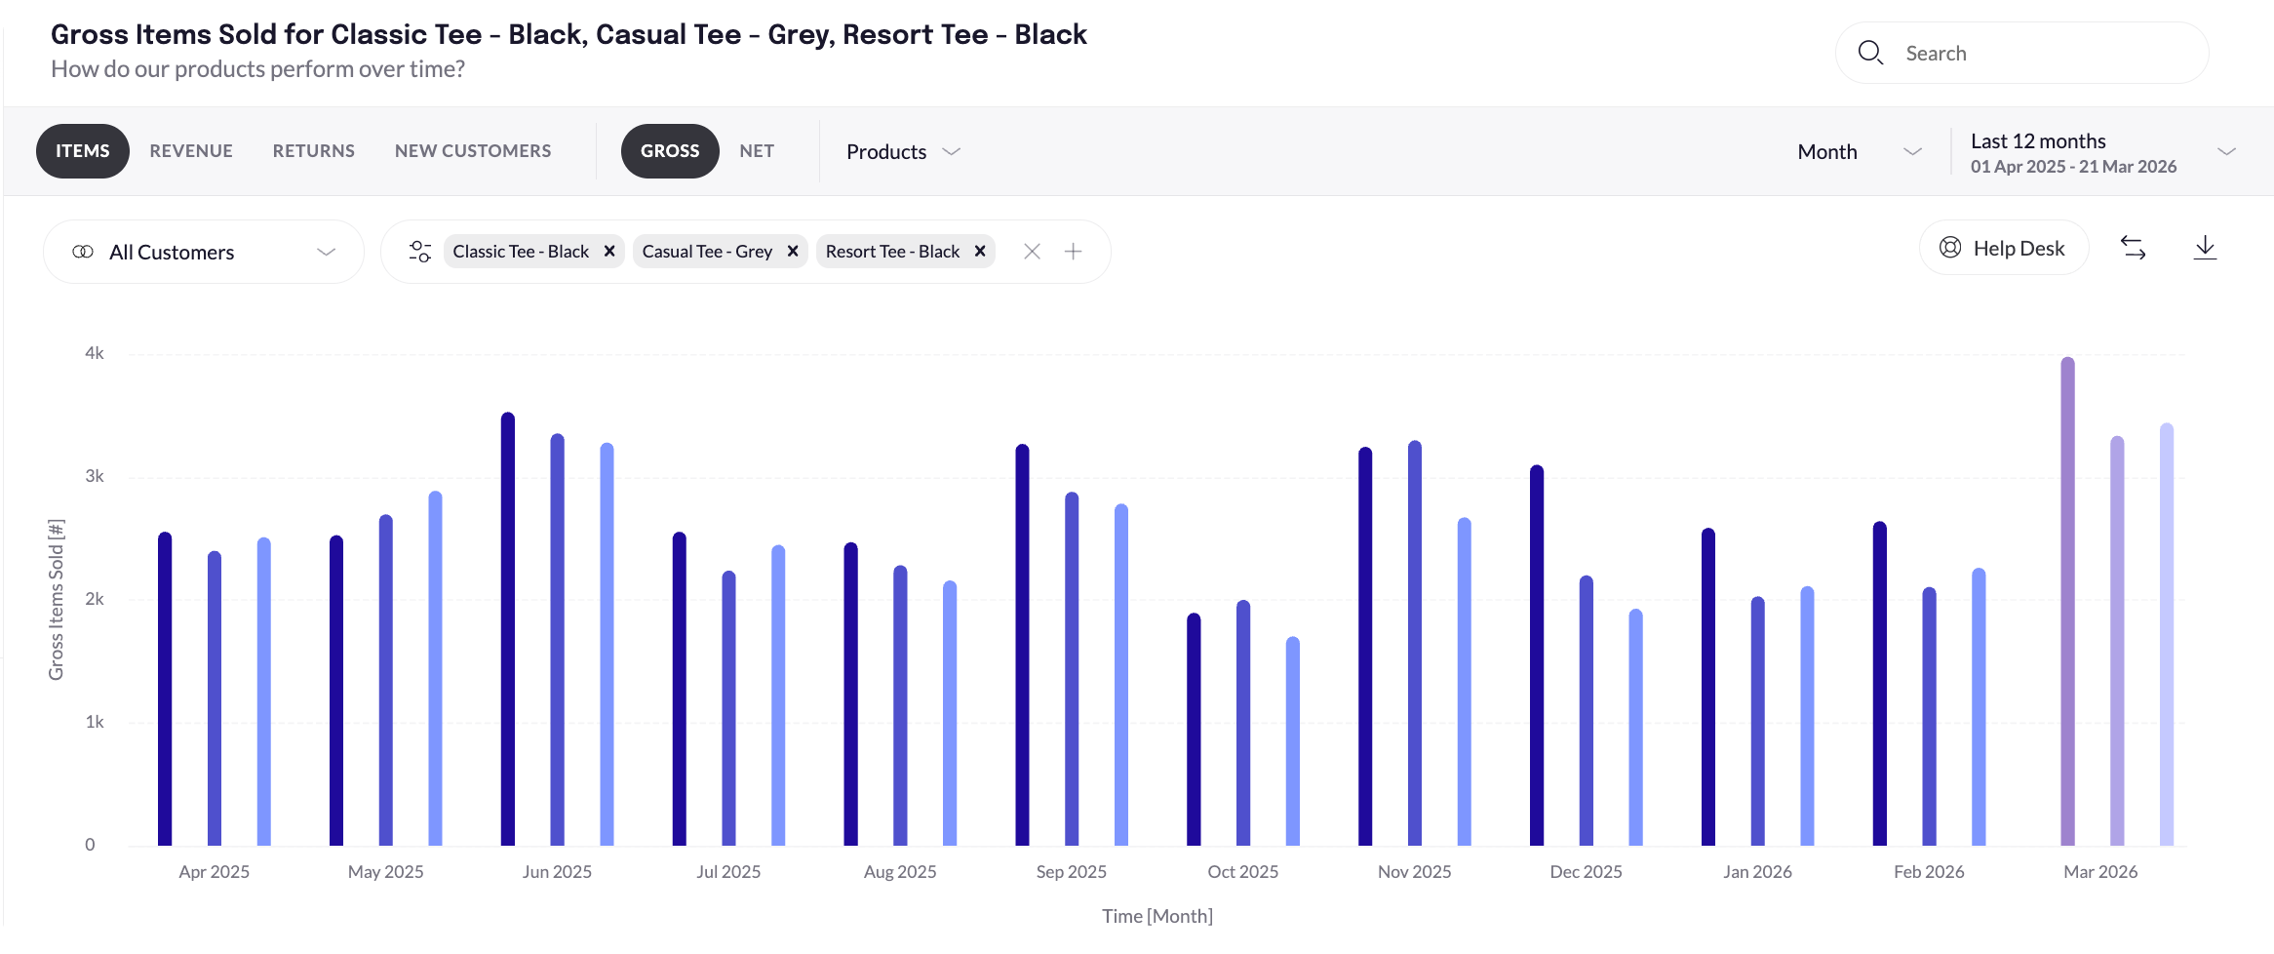
Task: Add a product filter with the plus icon
Action: pyautogui.click(x=1073, y=252)
